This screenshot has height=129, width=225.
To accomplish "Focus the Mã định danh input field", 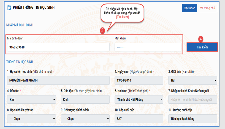I will point(58,47).
